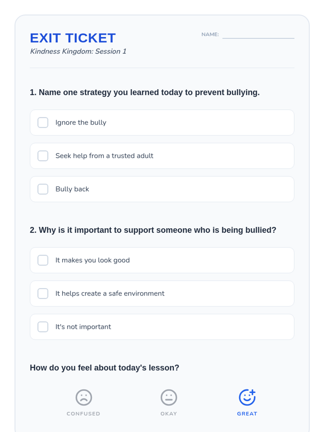Image resolution: width=324 pixels, height=432 pixels.
Task: Choose the great smiley face icon
Action: point(247,397)
